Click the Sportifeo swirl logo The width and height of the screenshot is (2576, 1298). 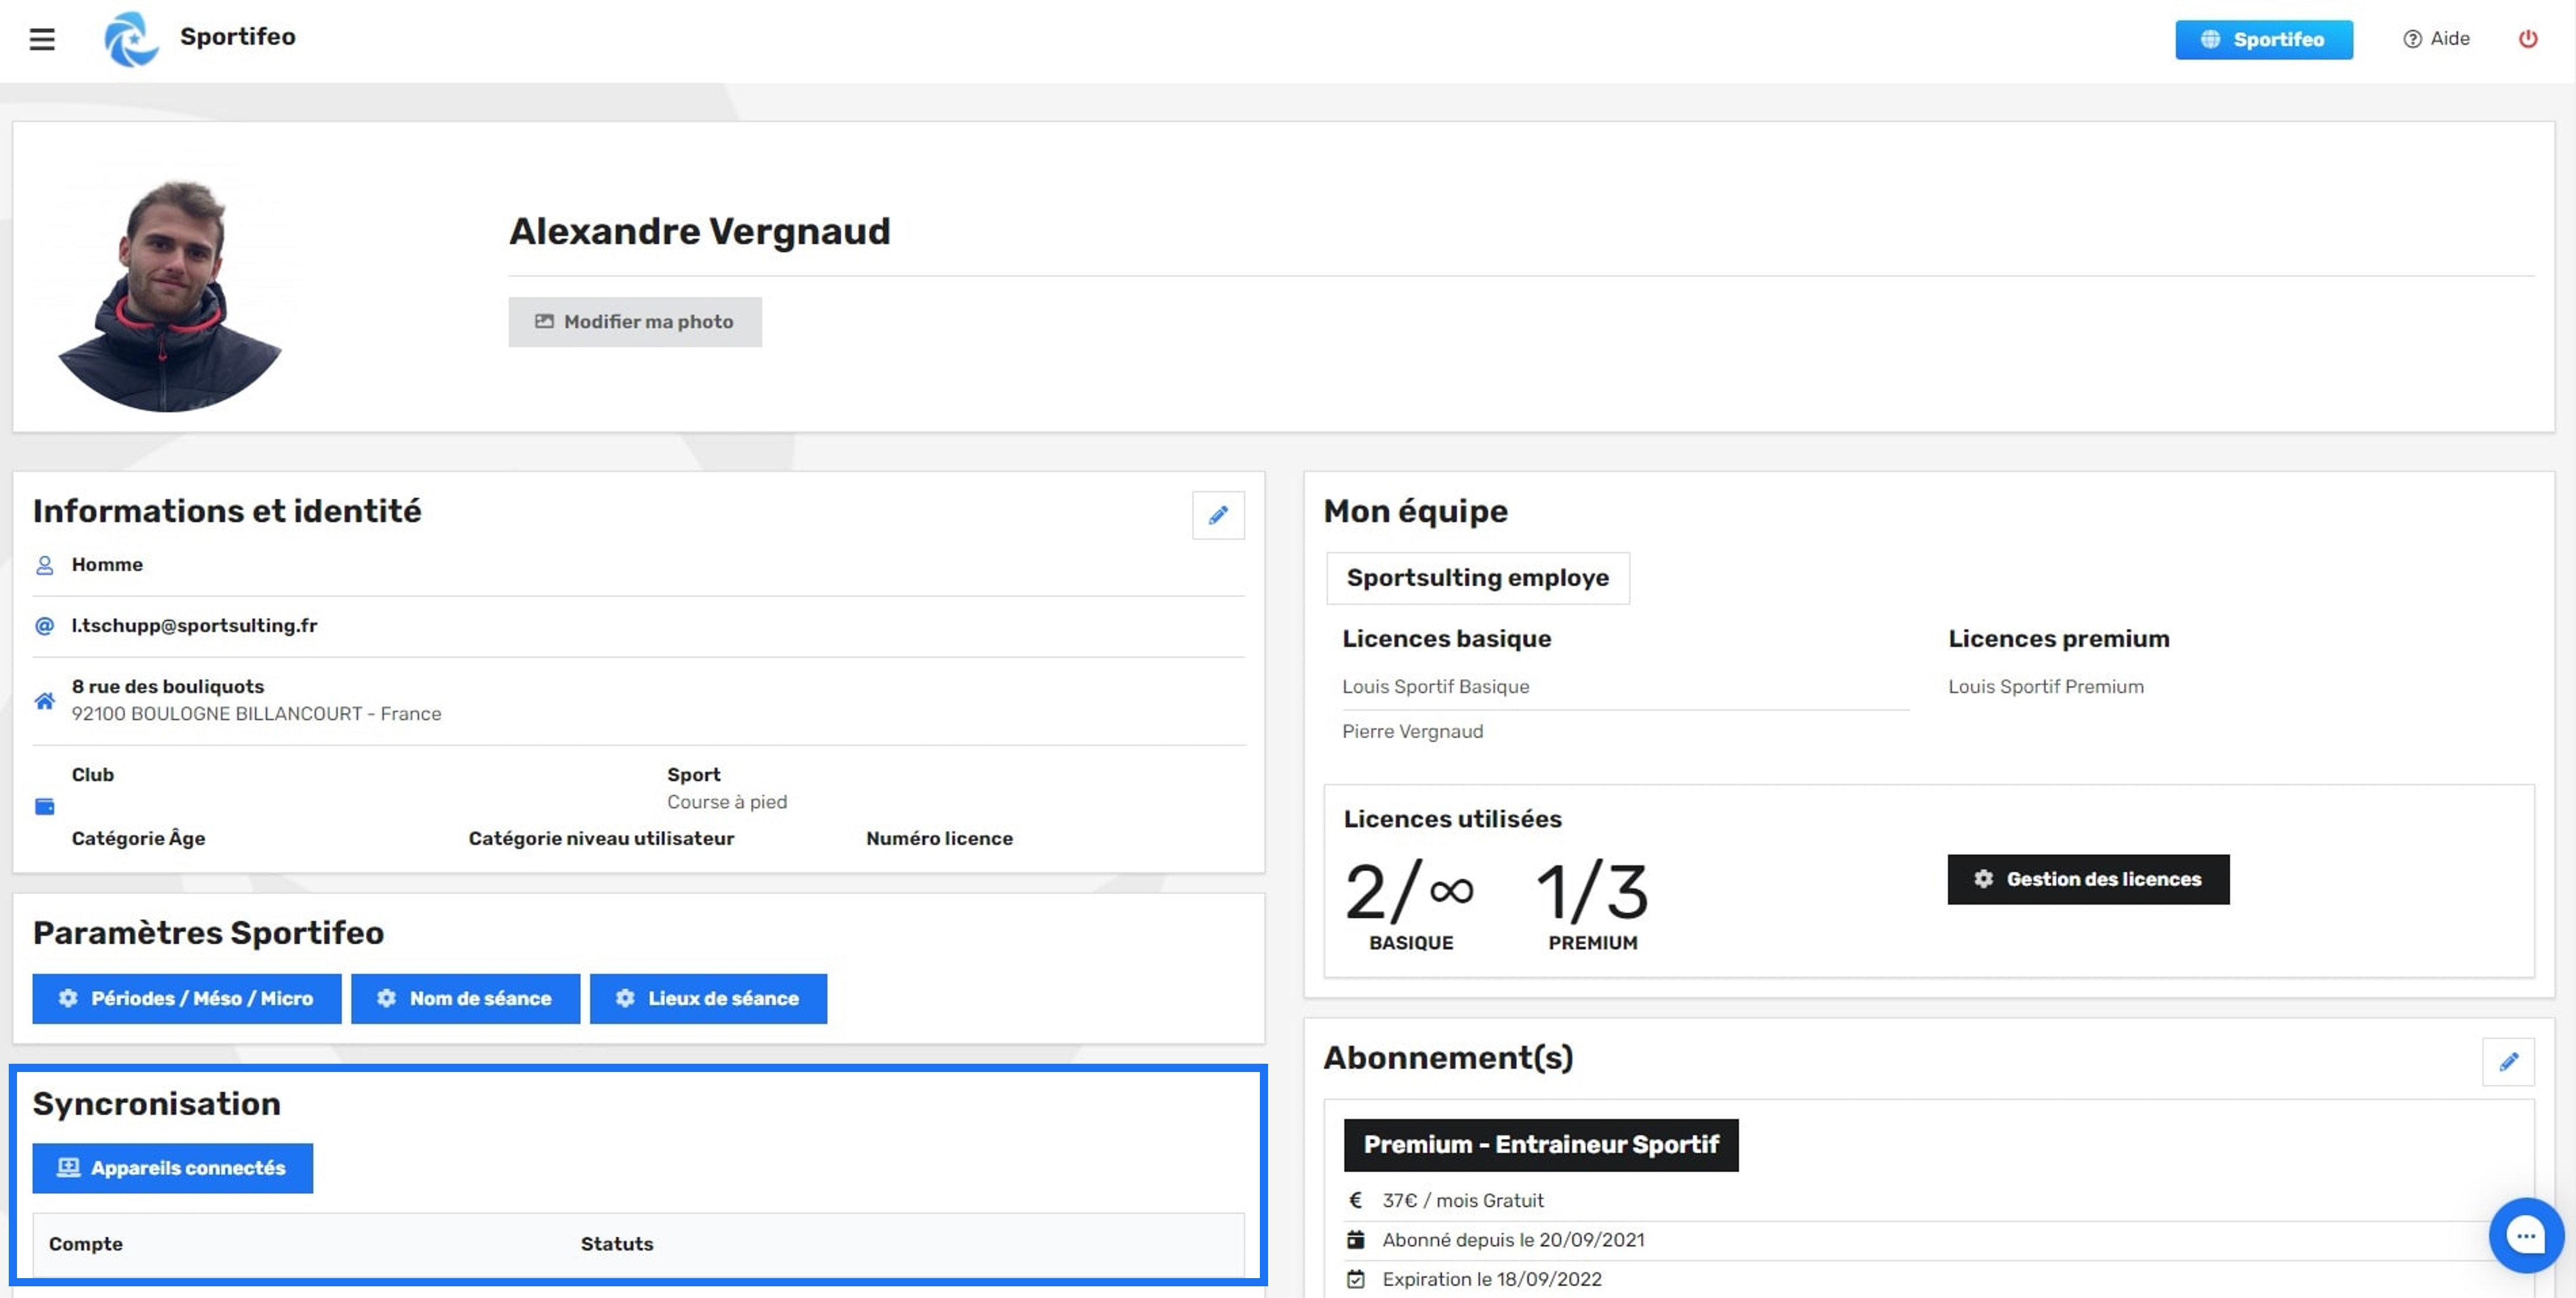(132, 39)
